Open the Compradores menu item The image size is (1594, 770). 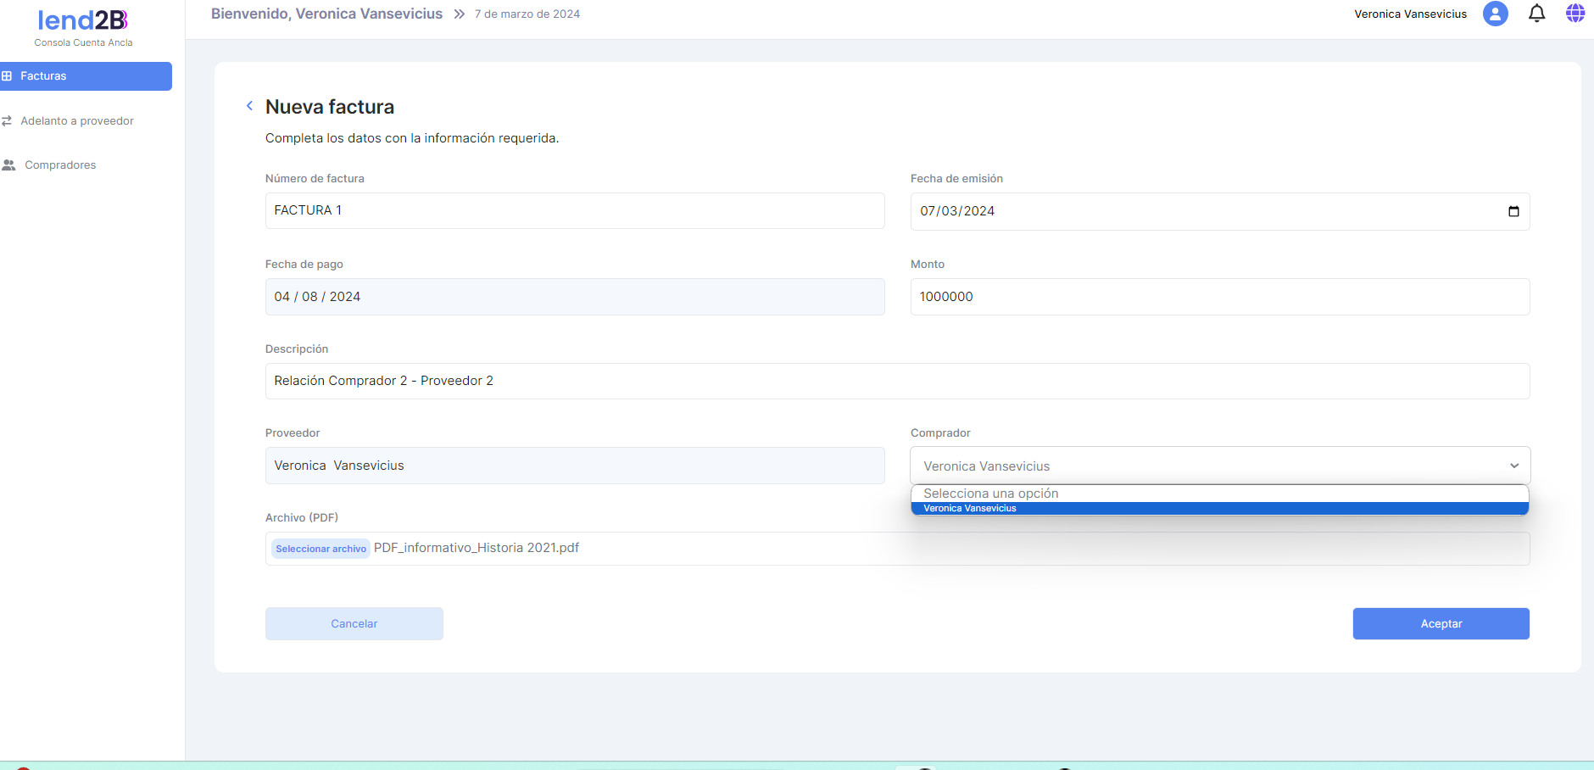click(60, 165)
